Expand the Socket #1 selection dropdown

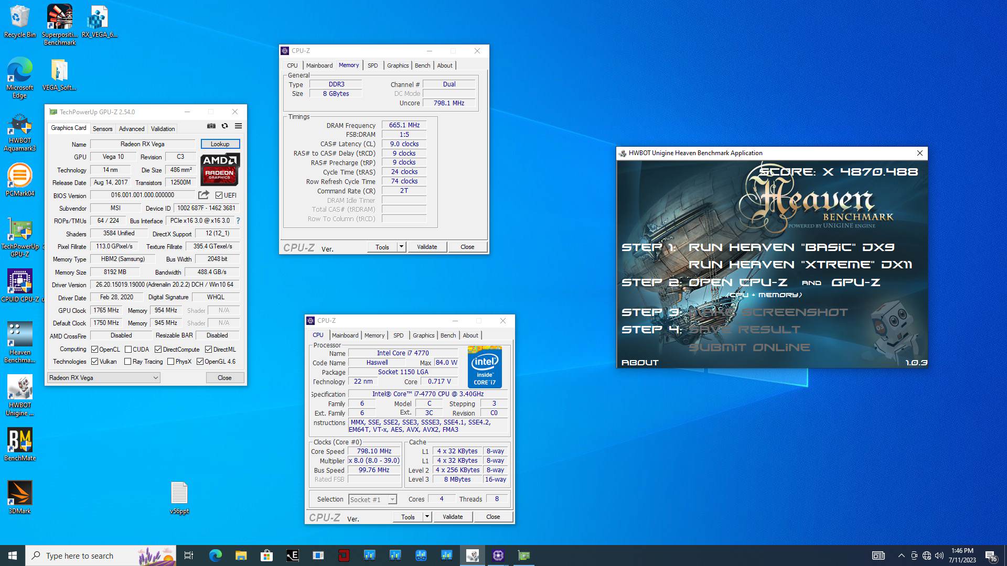392,499
